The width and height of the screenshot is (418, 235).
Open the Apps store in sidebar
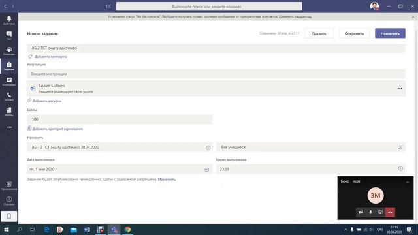point(8,185)
